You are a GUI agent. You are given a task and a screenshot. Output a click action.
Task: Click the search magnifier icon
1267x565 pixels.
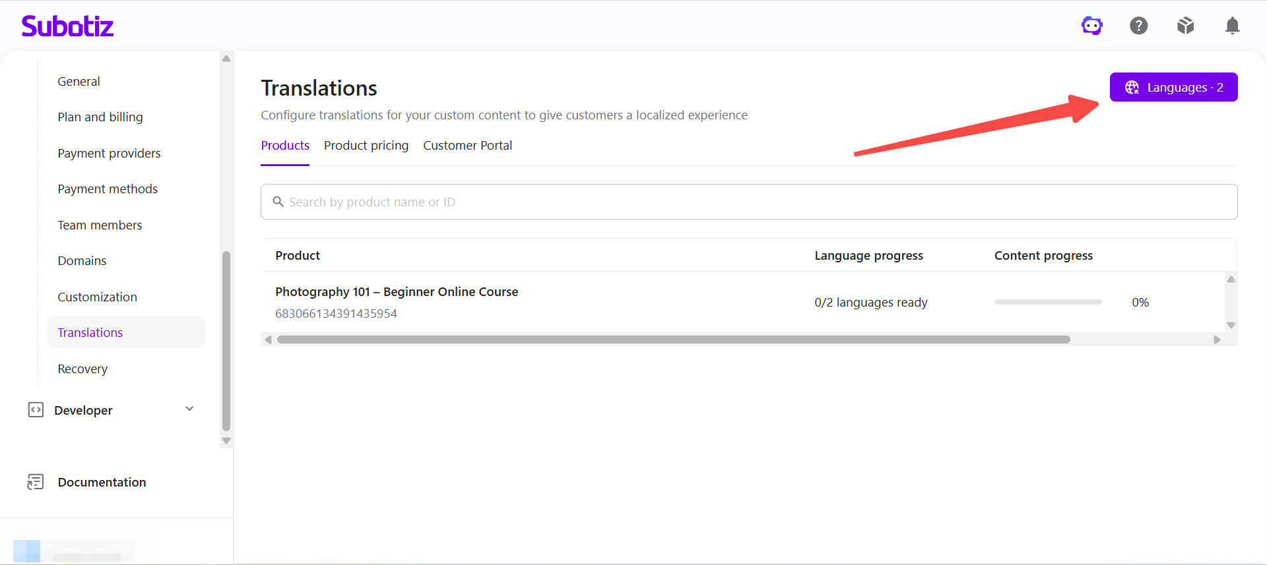pos(278,202)
